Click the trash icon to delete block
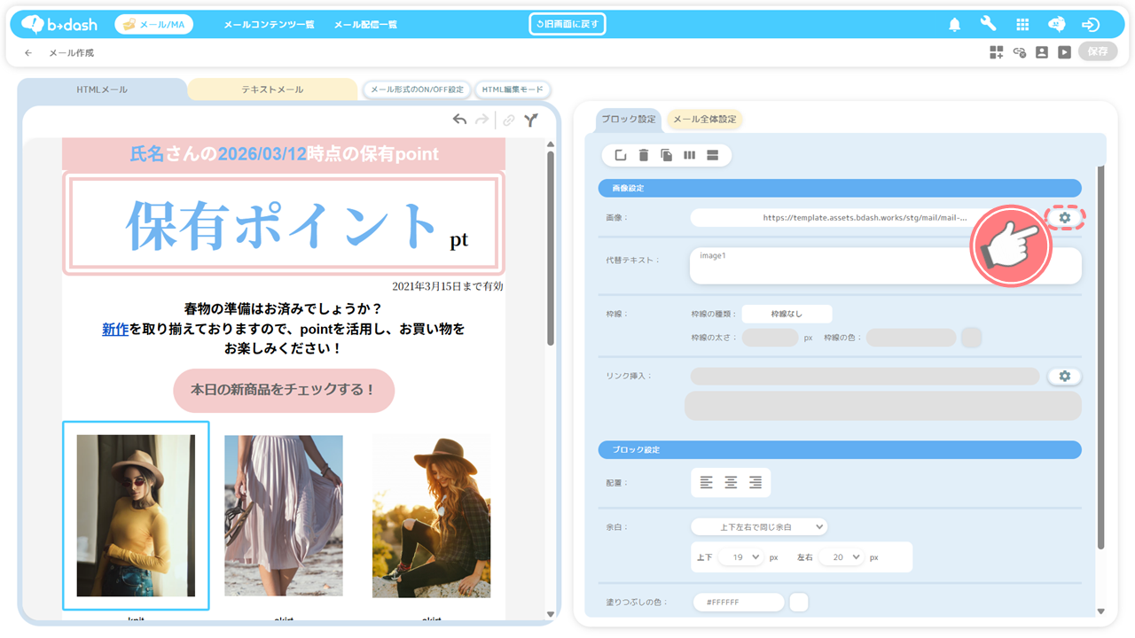The image size is (1135, 638). pos(644,156)
